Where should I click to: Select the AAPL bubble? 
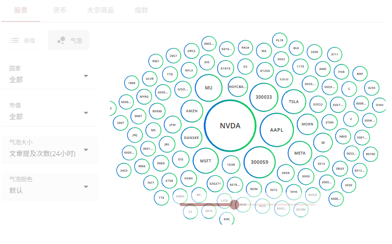coord(276,130)
